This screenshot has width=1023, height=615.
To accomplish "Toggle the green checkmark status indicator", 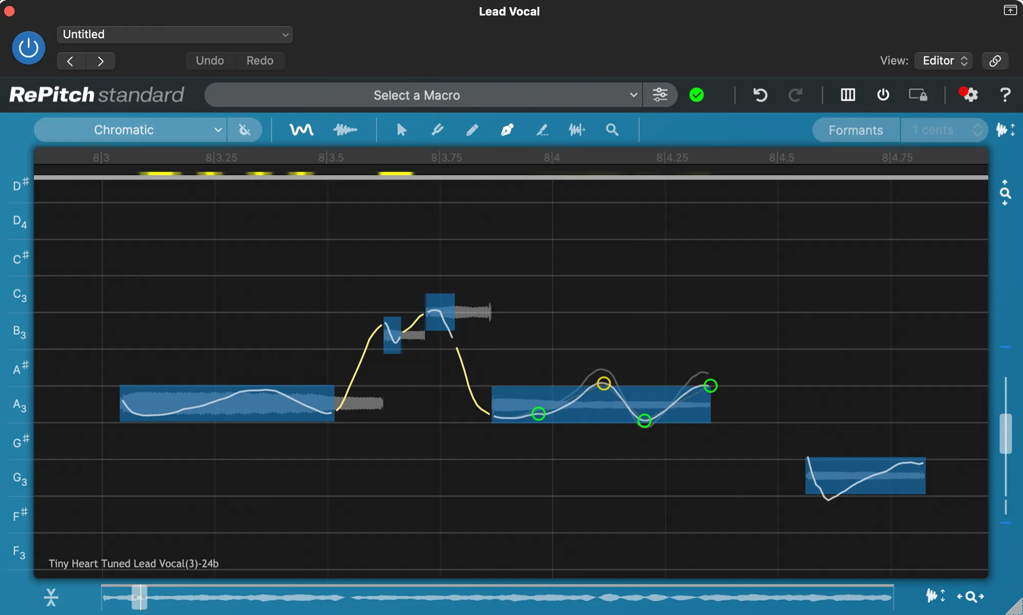I will pyautogui.click(x=697, y=95).
